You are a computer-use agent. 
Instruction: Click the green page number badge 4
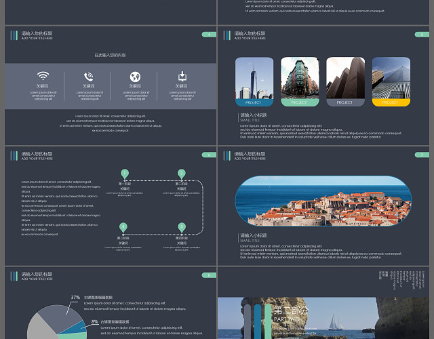pyautogui.click(x=209, y=35)
